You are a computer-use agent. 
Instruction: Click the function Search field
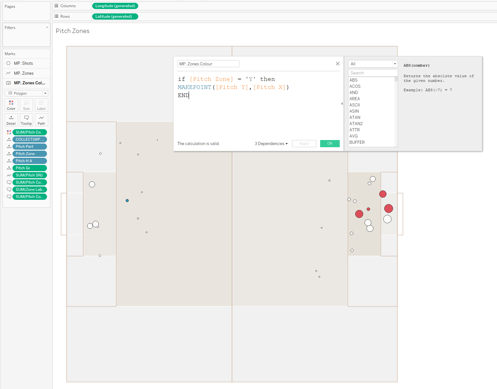[x=373, y=73]
